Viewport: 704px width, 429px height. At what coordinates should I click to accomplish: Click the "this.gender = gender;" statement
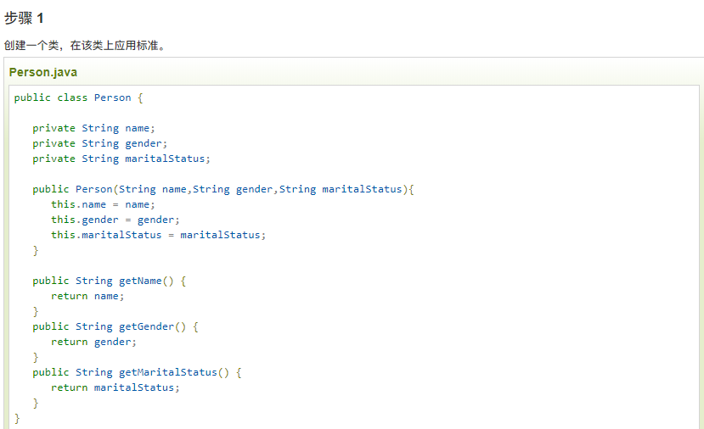(x=115, y=220)
